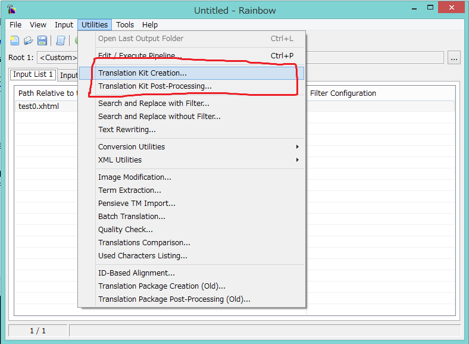Choose Translation Kit Post-Processing
469x344 pixels.
[x=192, y=86]
